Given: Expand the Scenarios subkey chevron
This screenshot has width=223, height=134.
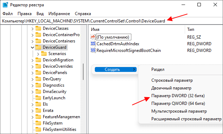Looking at the screenshot, I should [x=38, y=54].
